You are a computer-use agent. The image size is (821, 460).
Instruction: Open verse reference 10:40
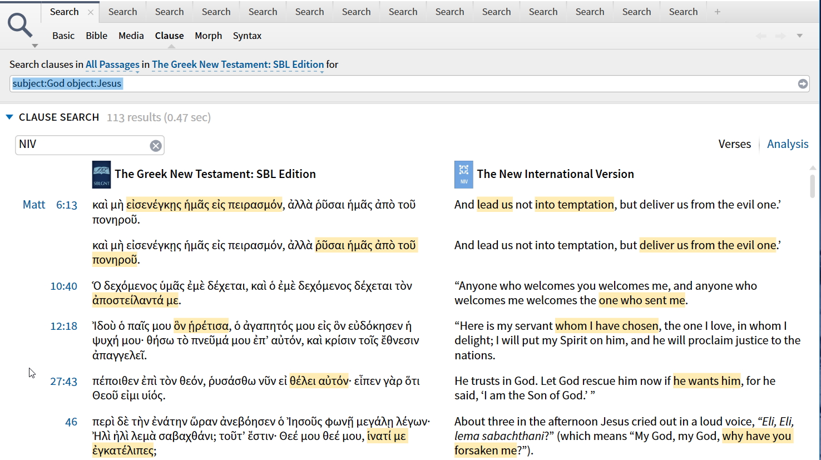click(64, 286)
